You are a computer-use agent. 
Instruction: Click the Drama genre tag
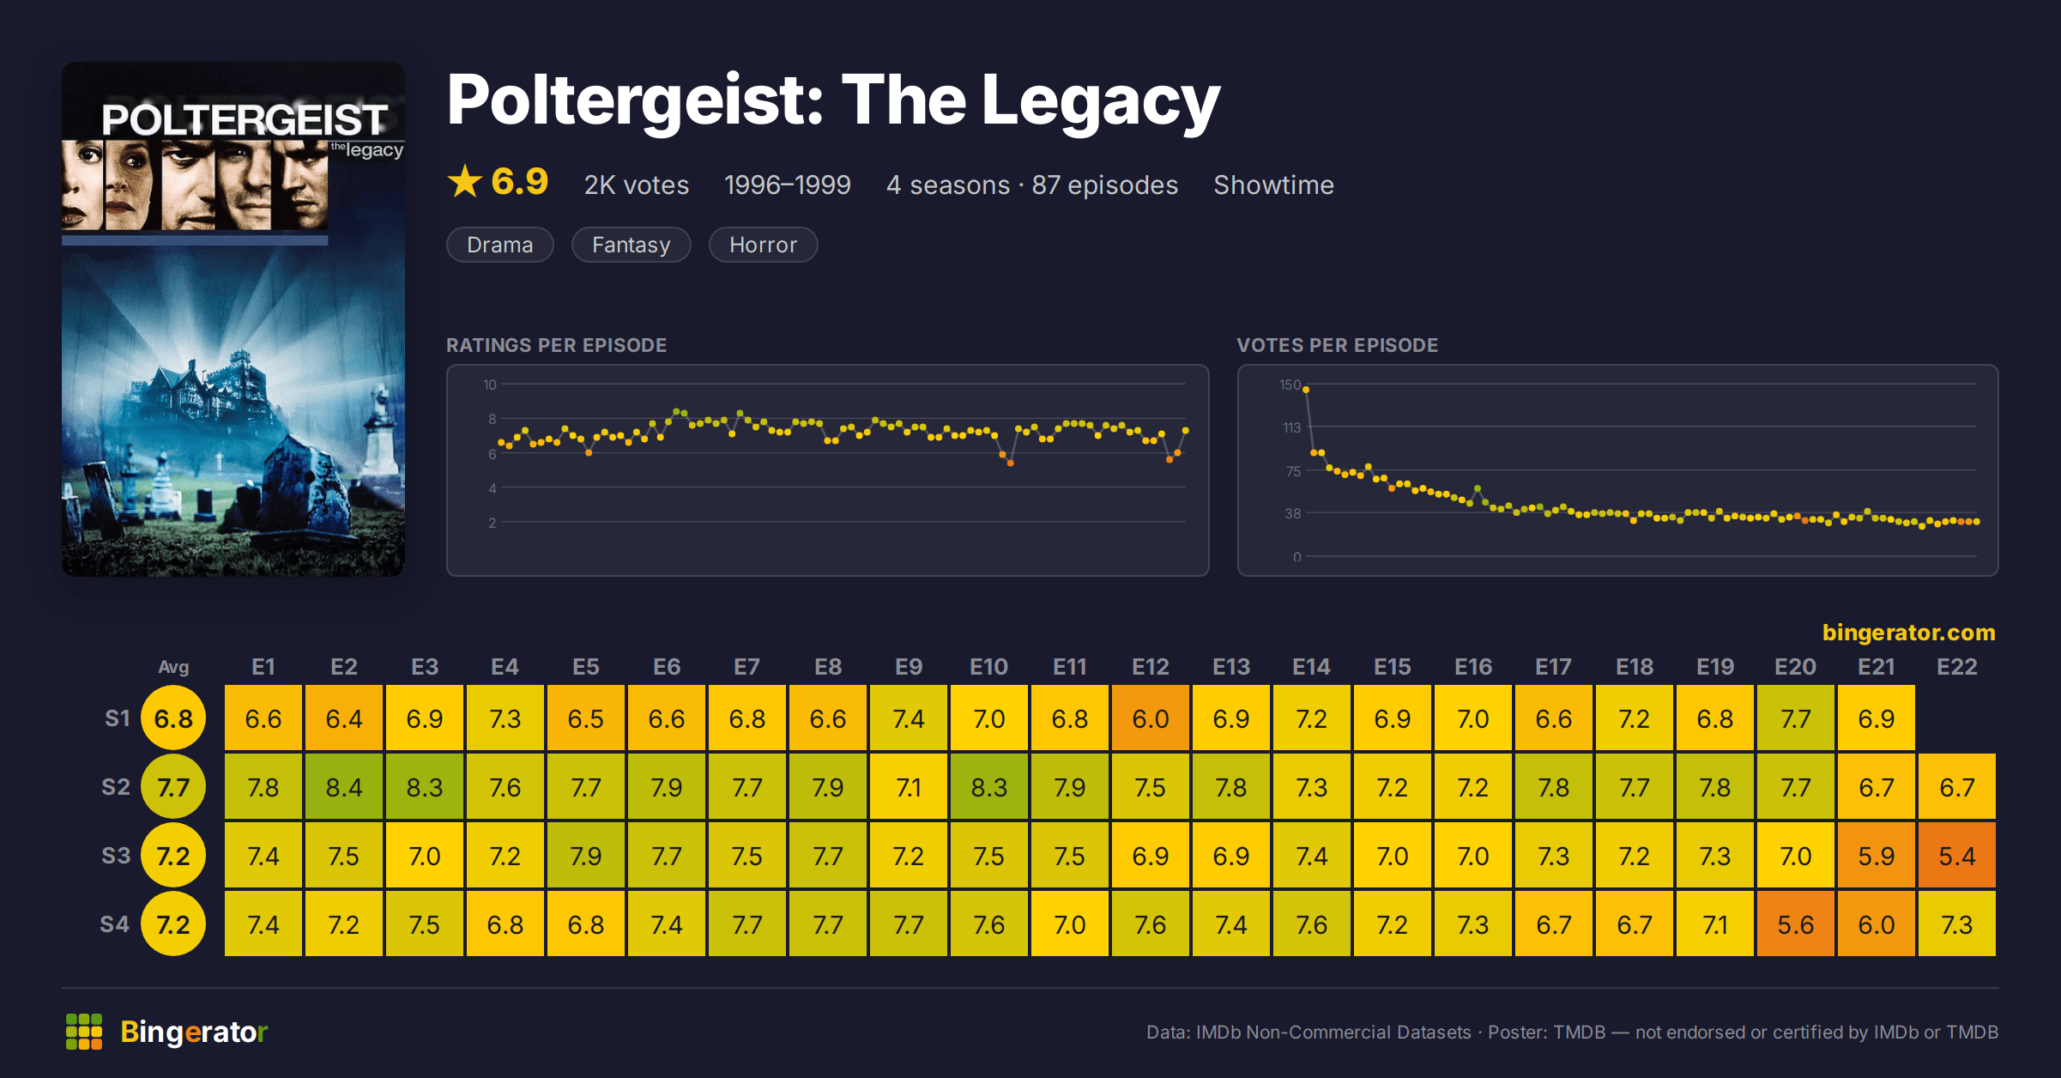coord(500,245)
